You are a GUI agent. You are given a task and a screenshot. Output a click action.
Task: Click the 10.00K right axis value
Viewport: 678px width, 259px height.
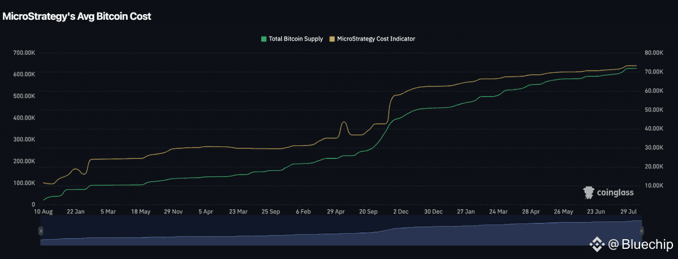coord(653,185)
